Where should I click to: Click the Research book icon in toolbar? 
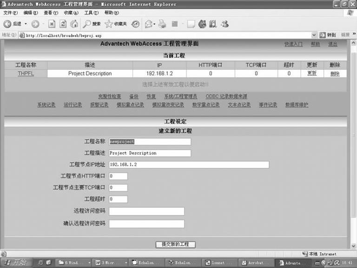pos(213,24)
